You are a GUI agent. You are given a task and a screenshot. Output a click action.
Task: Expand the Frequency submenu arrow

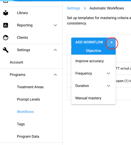(x=108, y=73)
